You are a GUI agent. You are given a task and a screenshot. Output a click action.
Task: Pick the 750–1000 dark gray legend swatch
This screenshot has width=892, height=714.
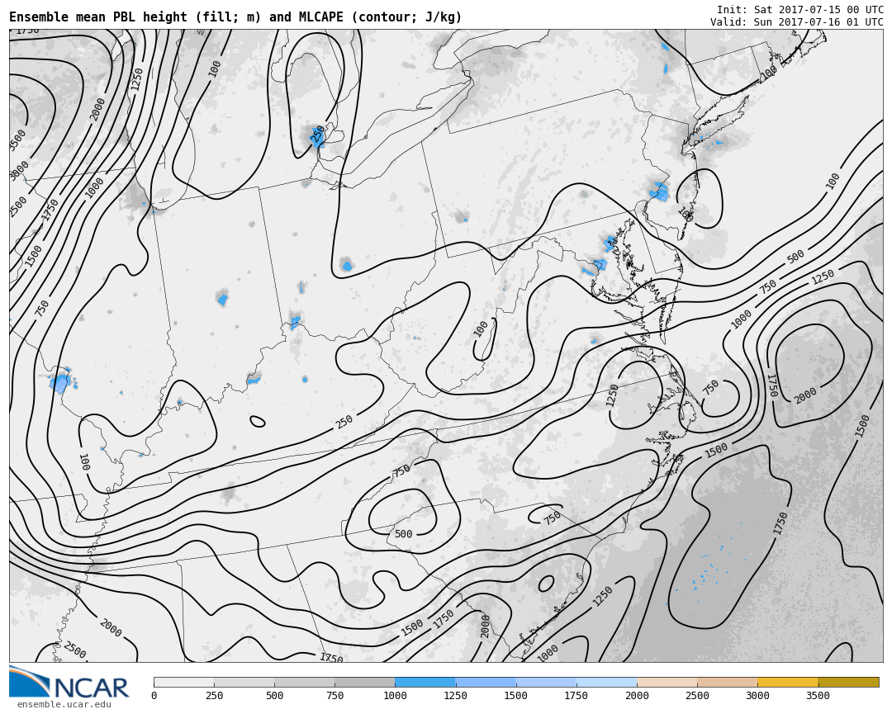365,682
